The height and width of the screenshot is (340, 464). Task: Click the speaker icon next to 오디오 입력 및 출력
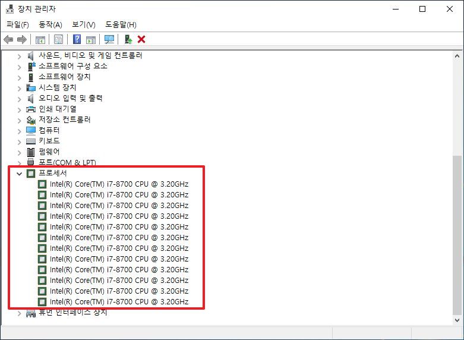tap(30, 98)
